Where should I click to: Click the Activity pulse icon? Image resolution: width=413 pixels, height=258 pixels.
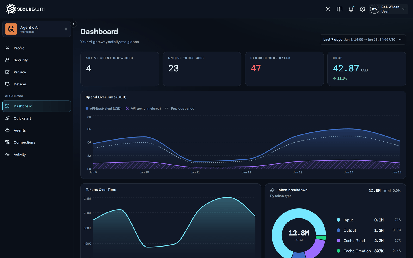pyautogui.click(x=7, y=154)
